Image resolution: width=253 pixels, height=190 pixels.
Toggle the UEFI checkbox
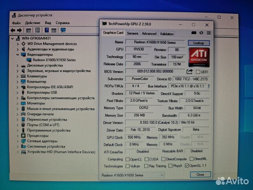[x=198, y=72]
